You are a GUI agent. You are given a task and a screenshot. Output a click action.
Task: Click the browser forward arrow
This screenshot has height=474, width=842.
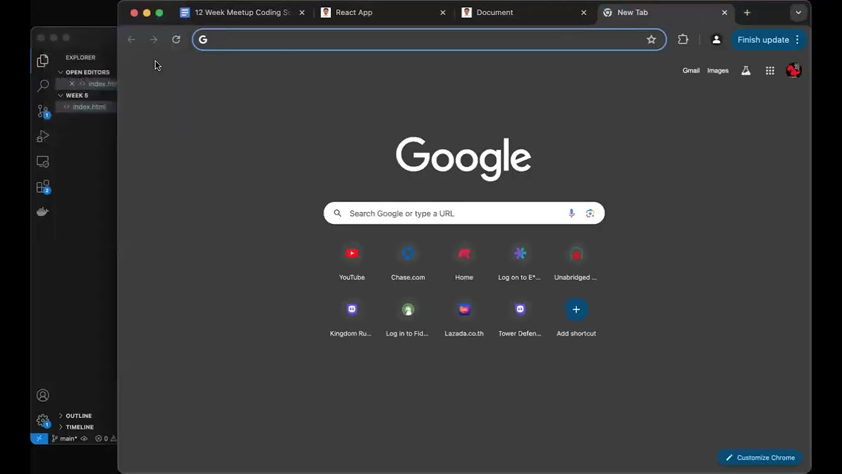pos(154,39)
